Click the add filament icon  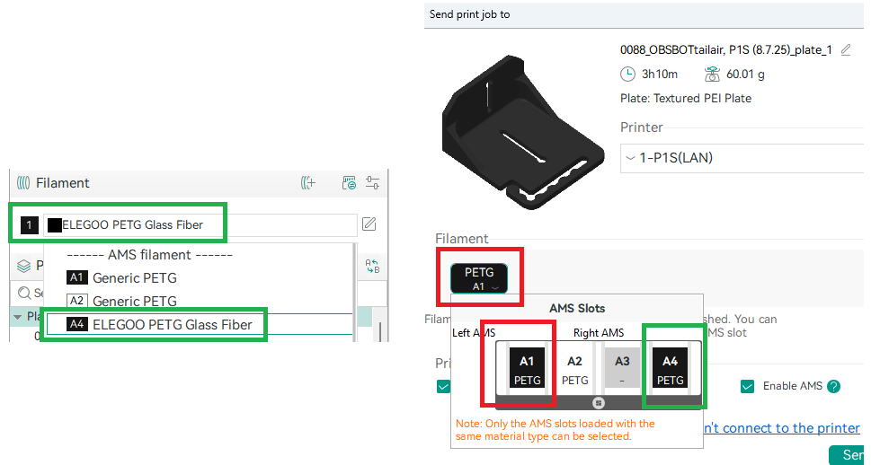308,182
